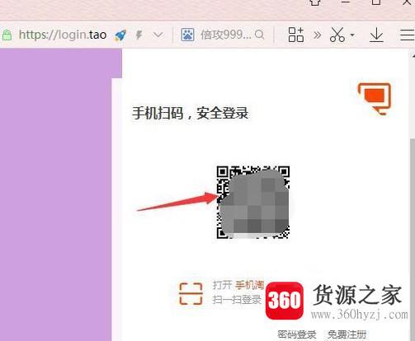Click the scissors screenshot tool

[337, 35]
